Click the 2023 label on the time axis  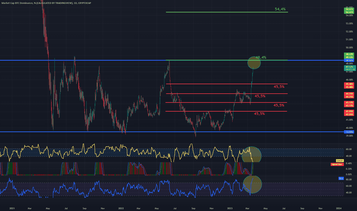click(x=230, y=208)
